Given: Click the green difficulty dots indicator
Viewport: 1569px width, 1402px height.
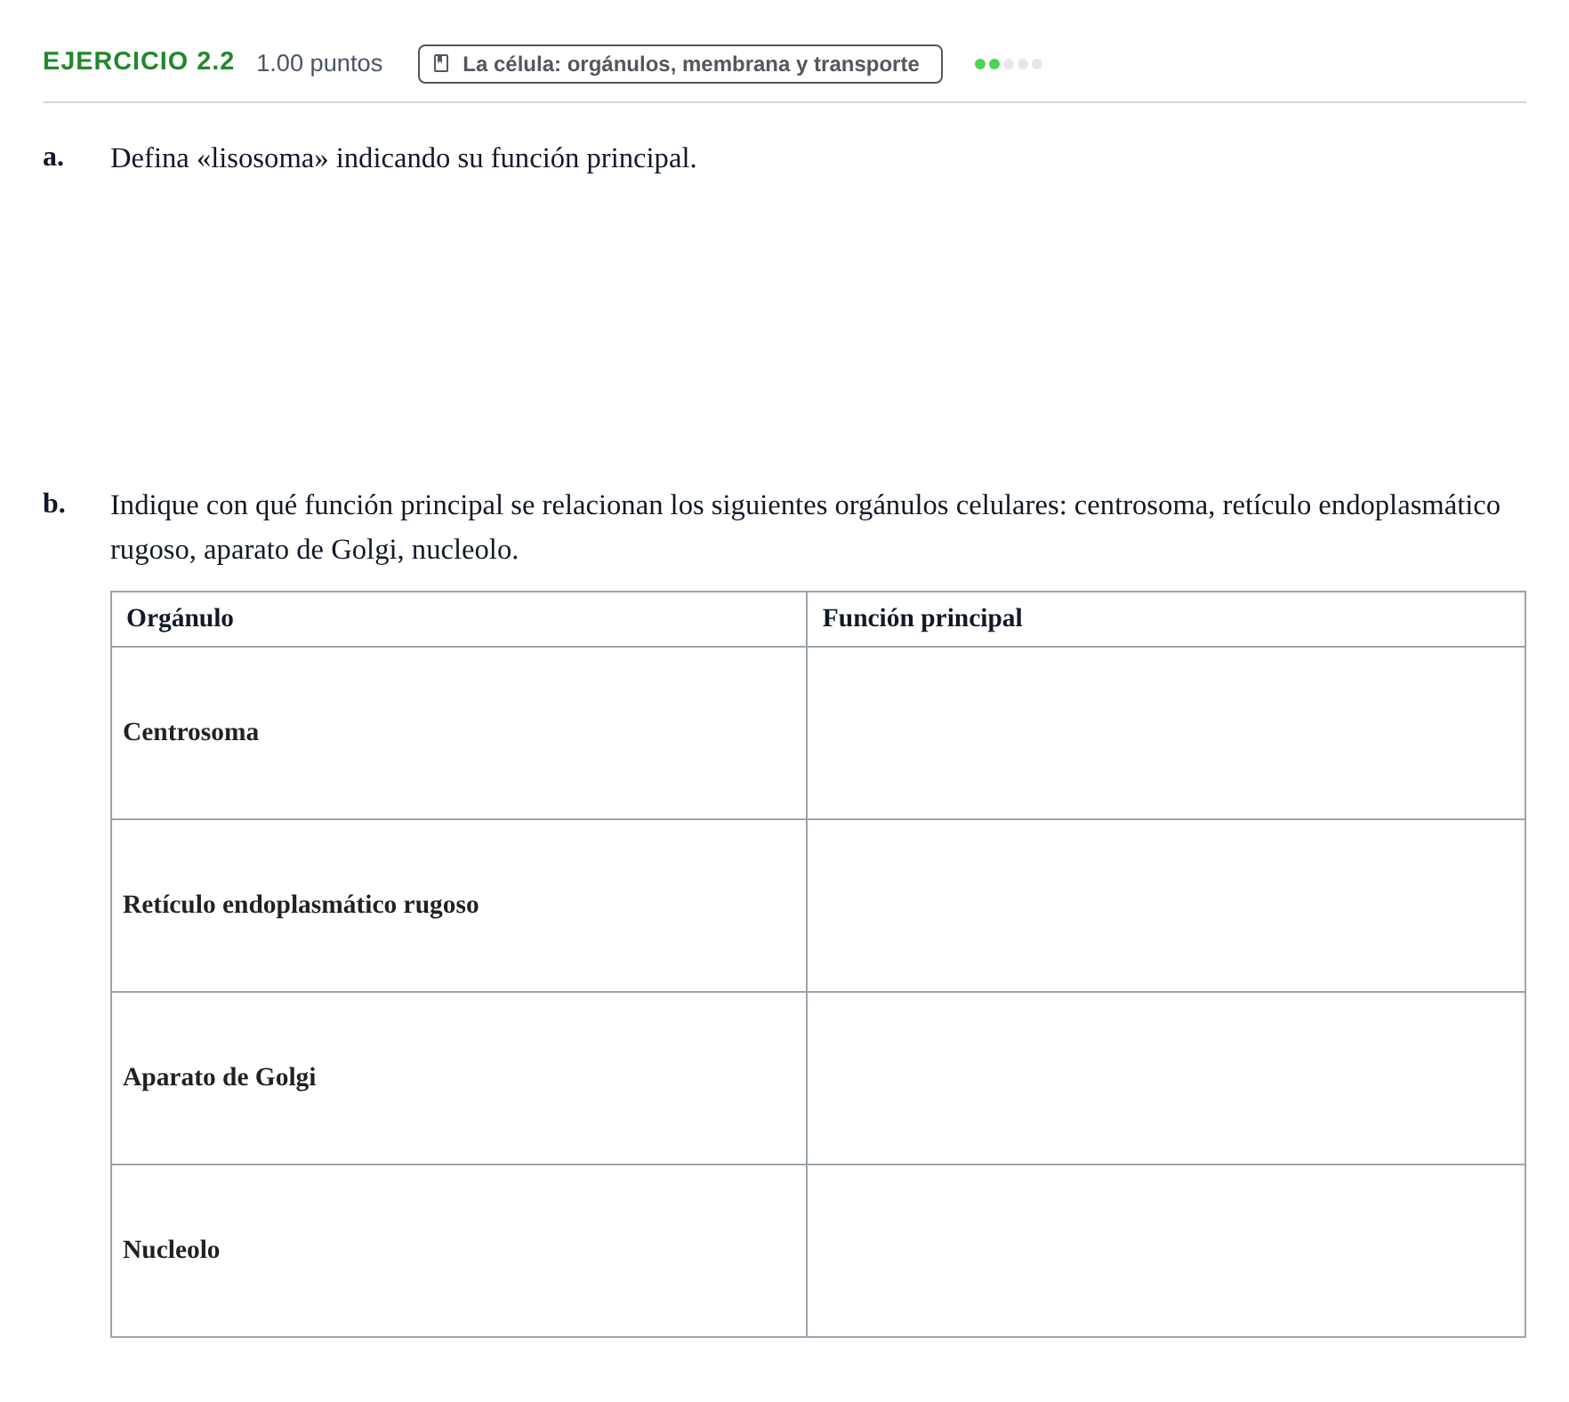Looking at the screenshot, I should click(1008, 64).
